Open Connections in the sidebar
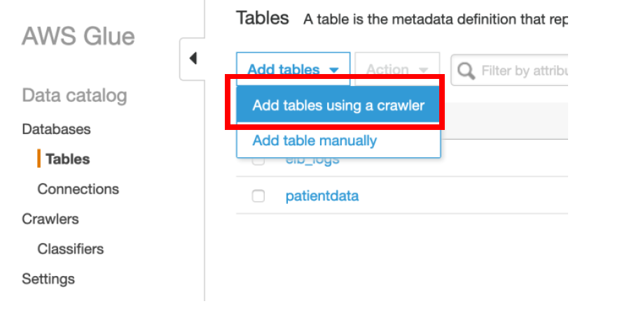 point(78,189)
